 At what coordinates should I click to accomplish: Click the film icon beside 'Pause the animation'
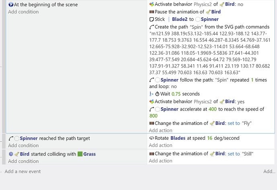pos(152,12)
